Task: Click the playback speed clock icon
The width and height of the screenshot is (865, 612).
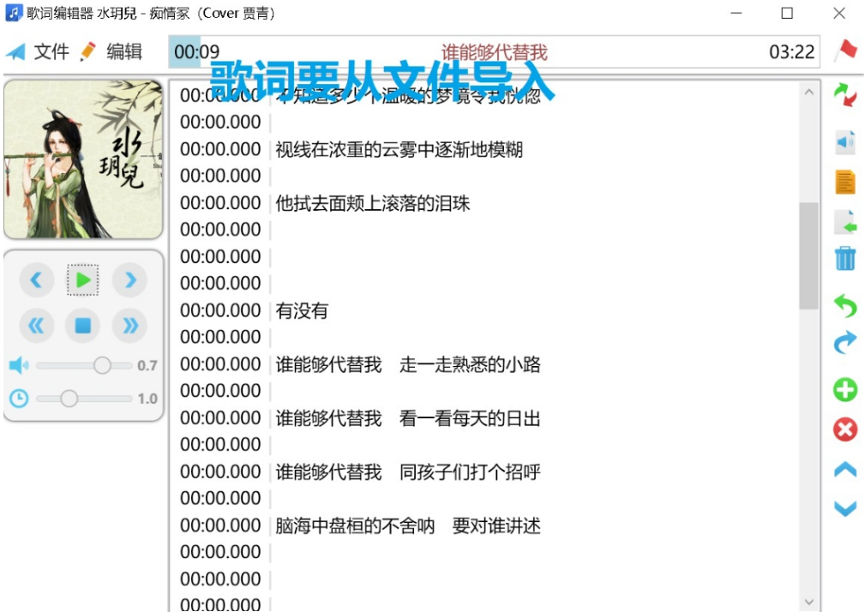Action: [x=20, y=398]
